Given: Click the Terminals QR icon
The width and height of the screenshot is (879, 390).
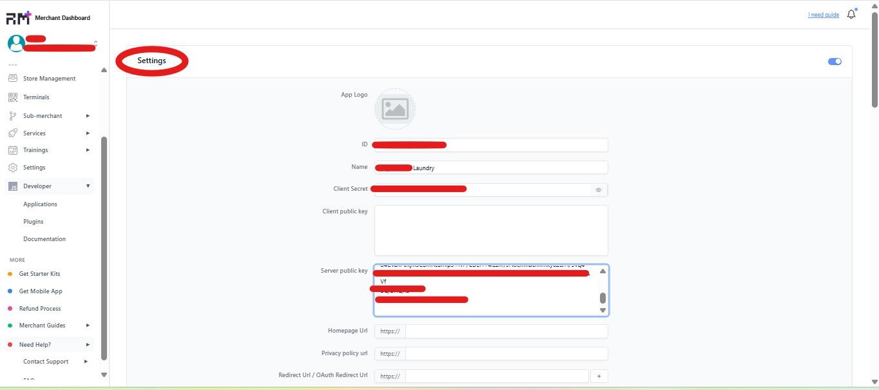Looking at the screenshot, I should pyautogui.click(x=12, y=97).
